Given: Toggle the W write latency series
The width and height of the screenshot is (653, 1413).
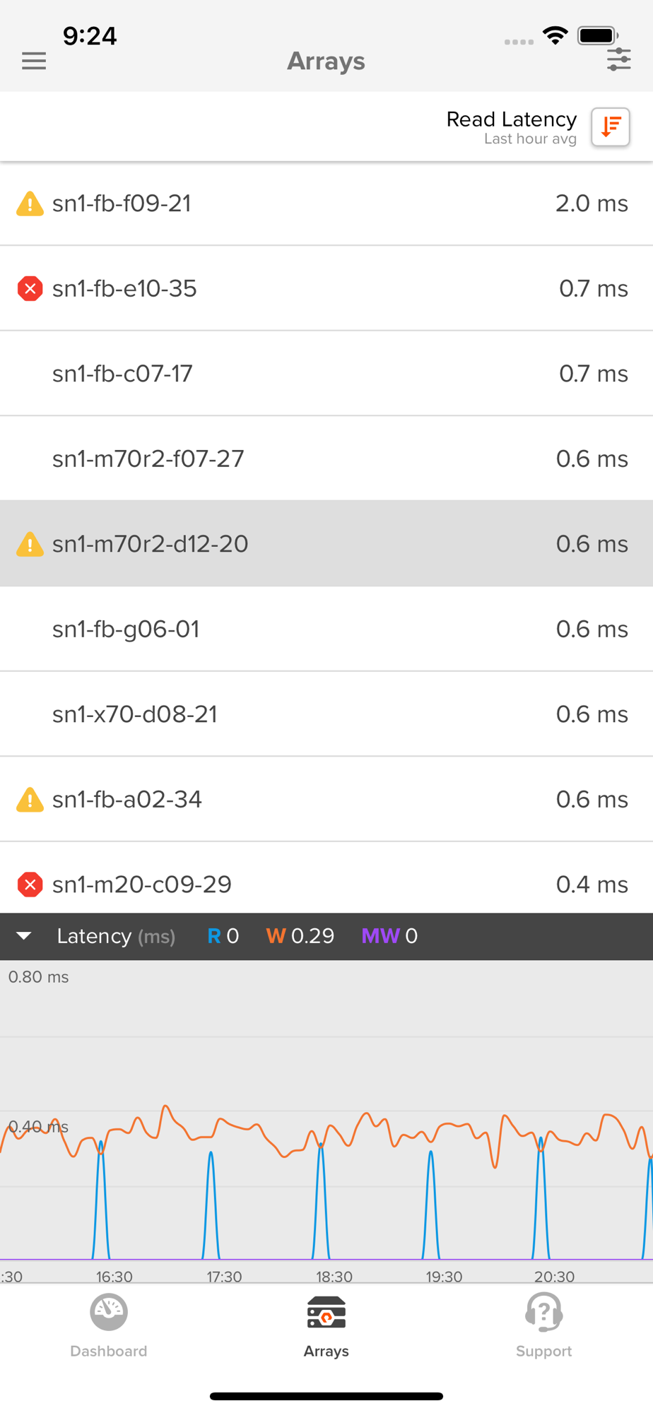Looking at the screenshot, I should click(x=300, y=936).
